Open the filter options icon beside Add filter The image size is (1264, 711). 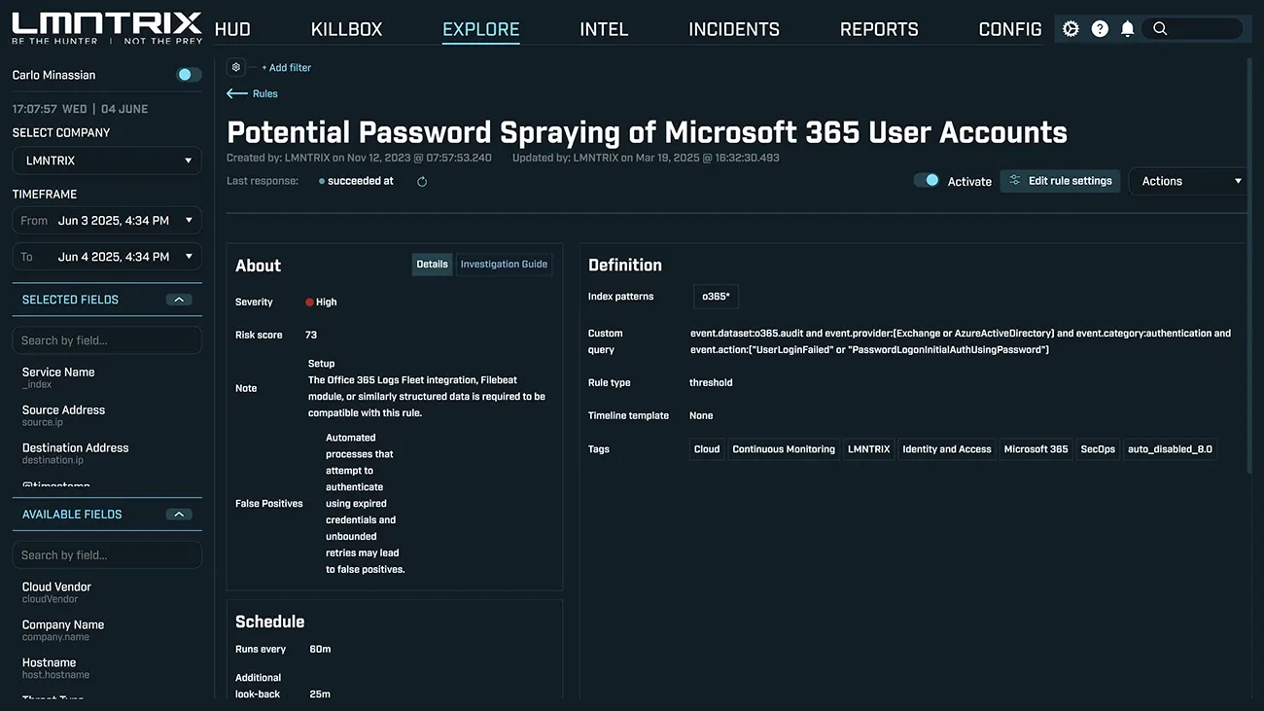pos(235,67)
